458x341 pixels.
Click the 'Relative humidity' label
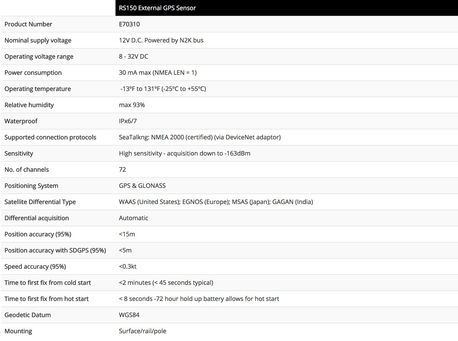pos(29,105)
